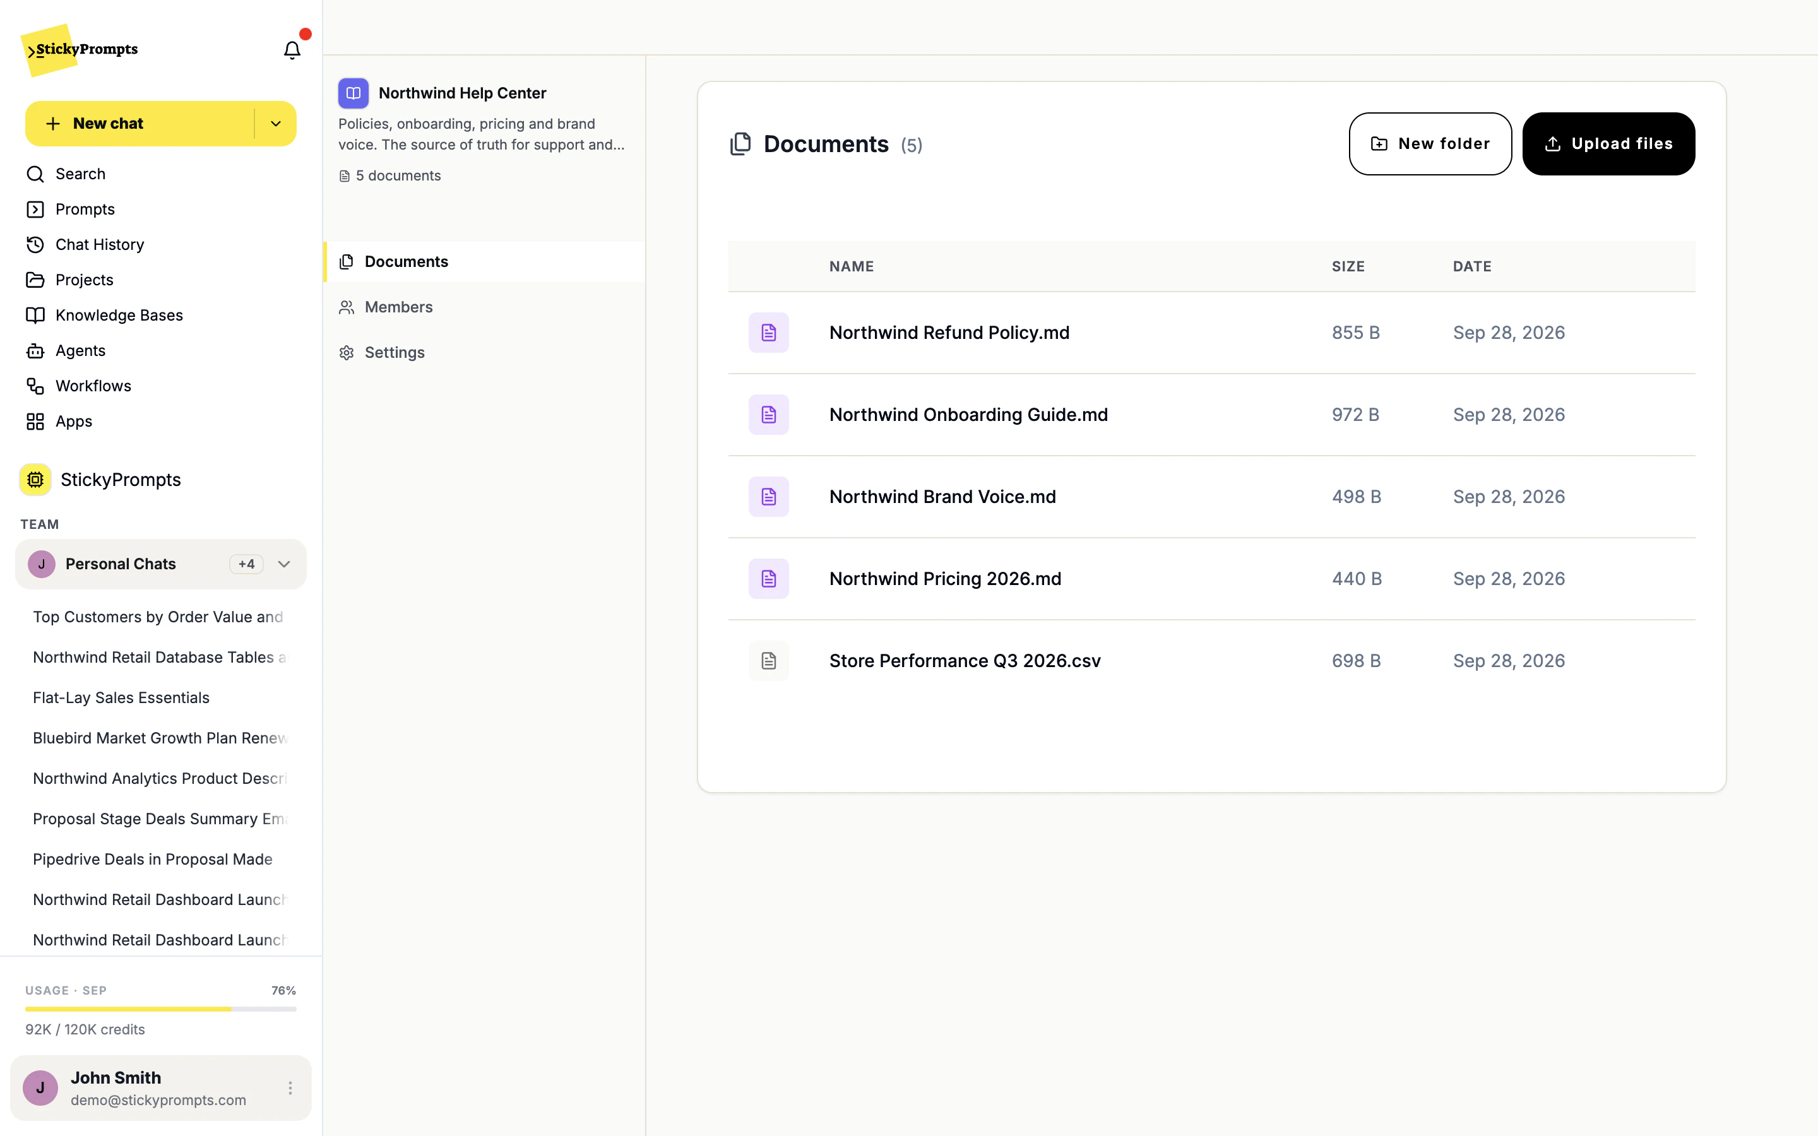Viewport: 1818px width, 1136px height.
Task: Click John Smith's profile avatar
Action: (40, 1088)
